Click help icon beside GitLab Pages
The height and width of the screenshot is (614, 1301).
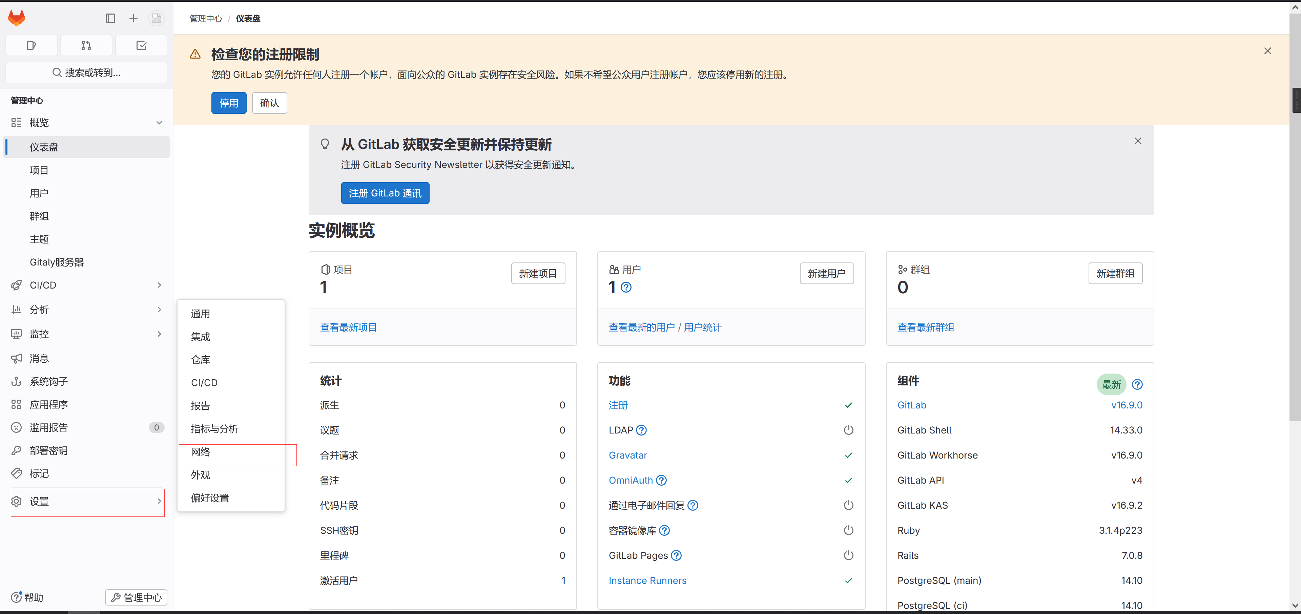point(676,555)
